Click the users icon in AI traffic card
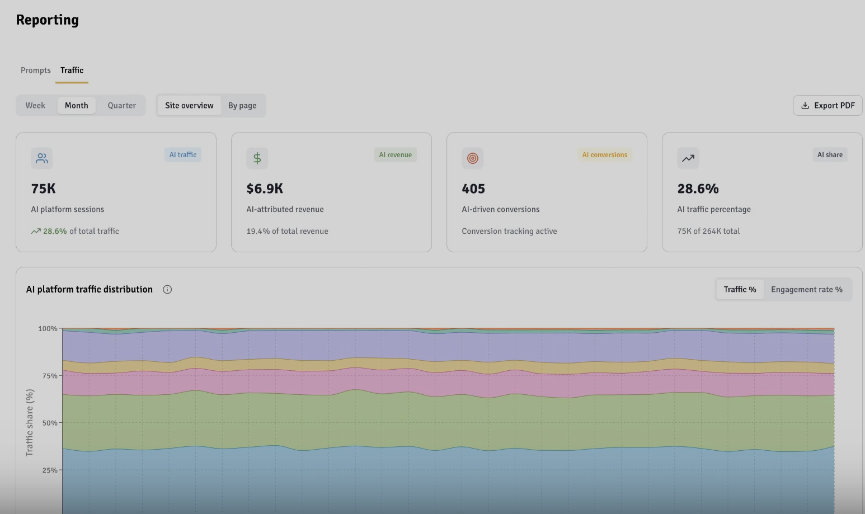 point(42,158)
